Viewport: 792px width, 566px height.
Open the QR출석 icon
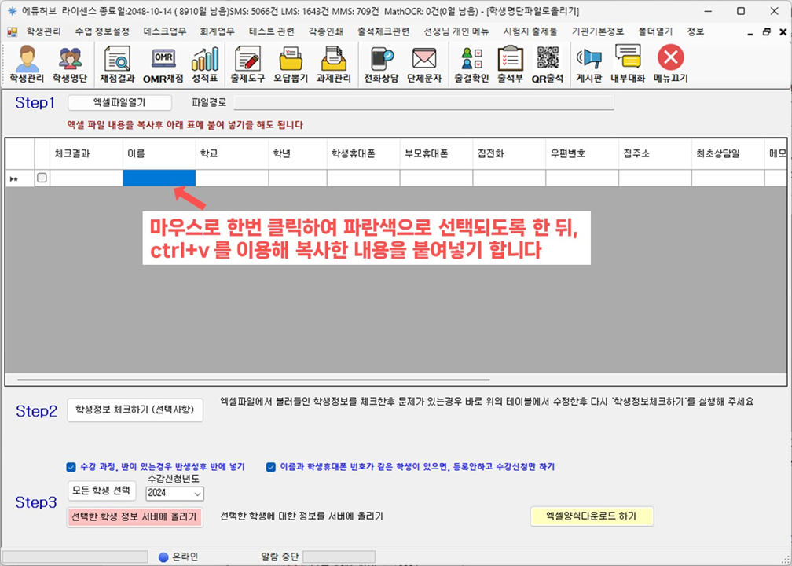point(548,64)
